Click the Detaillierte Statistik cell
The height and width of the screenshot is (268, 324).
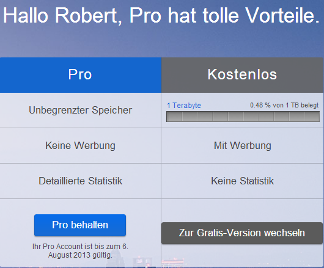click(80, 181)
